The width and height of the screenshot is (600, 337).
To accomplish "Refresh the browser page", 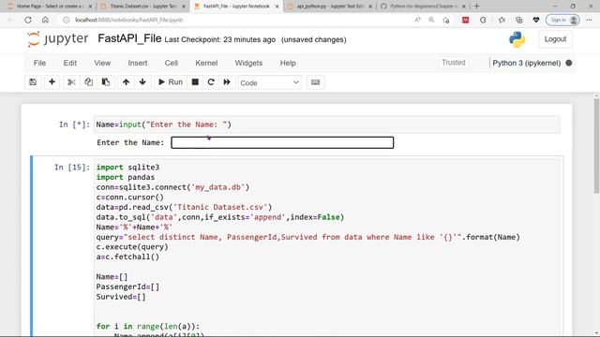I will click(x=28, y=20).
